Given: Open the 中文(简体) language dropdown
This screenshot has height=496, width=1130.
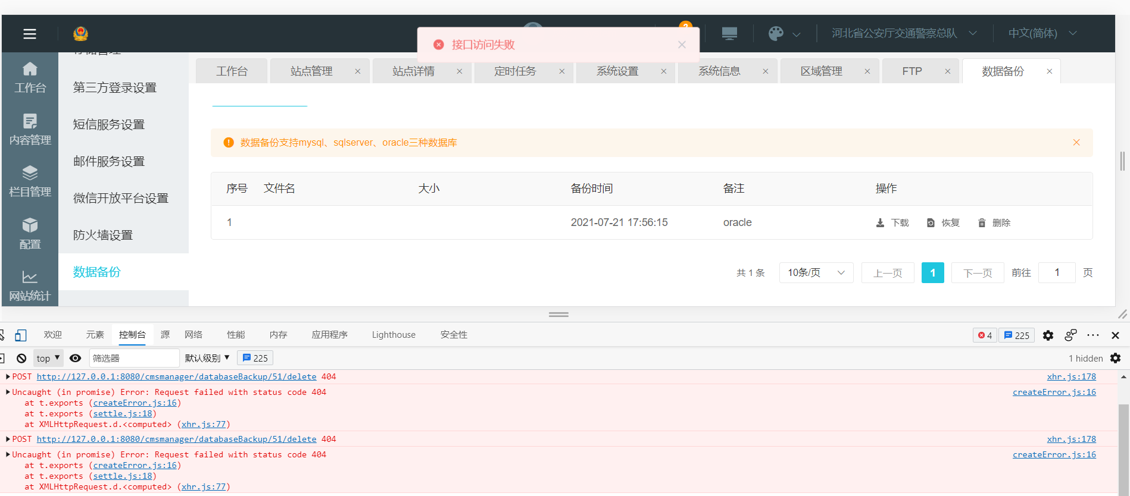Looking at the screenshot, I should (1042, 33).
